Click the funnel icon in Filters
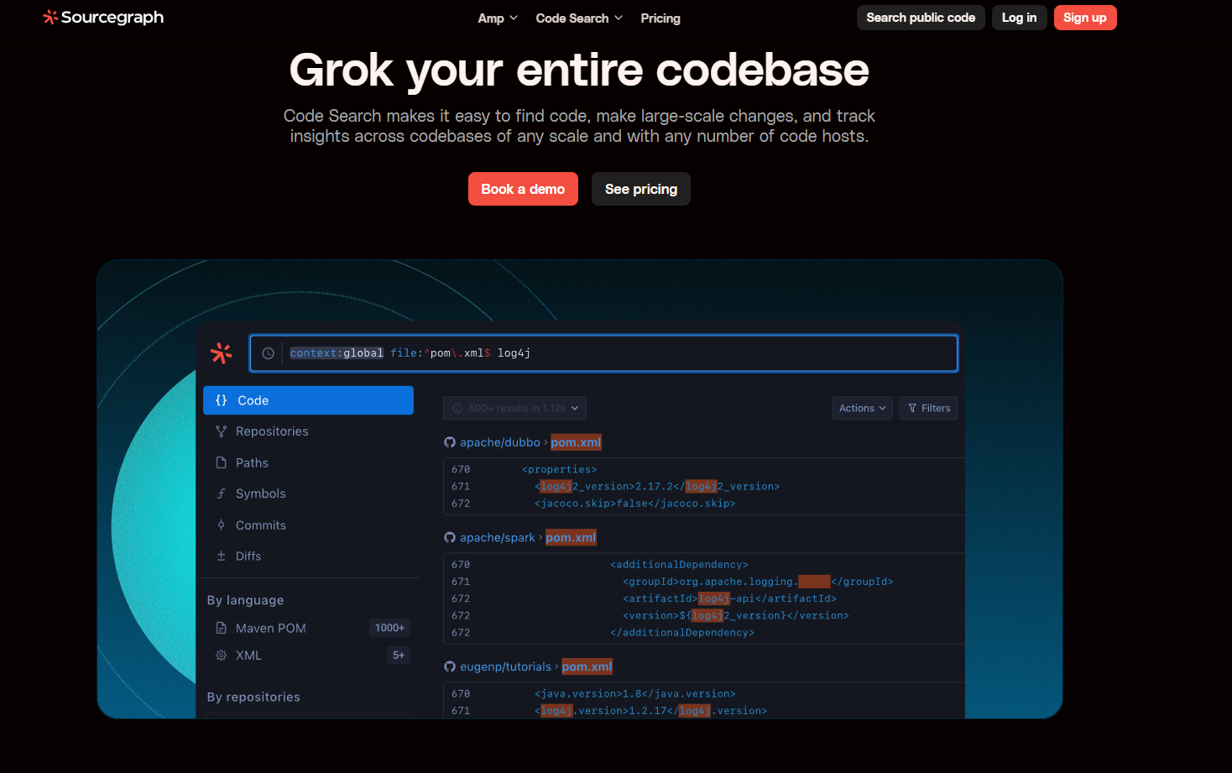The height and width of the screenshot is (773, 1232). (x=912, y=409)
